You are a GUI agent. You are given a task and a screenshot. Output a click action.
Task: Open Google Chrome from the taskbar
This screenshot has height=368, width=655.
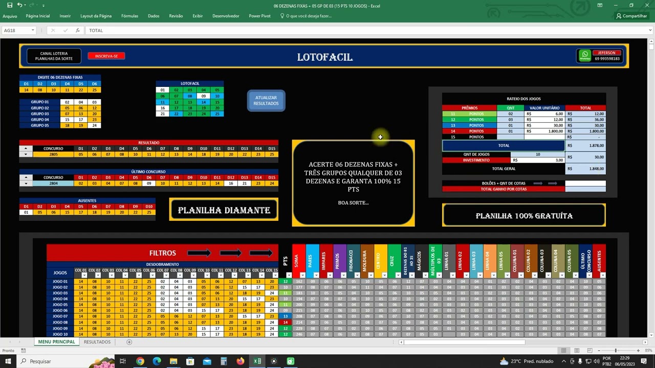(140, 361)
